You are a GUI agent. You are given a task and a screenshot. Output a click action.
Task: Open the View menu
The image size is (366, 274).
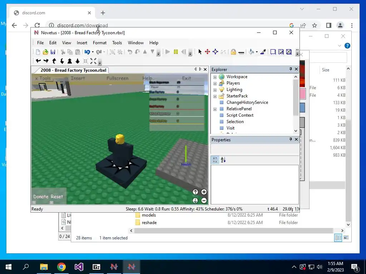pyautogui.click(x=66, y=43)
